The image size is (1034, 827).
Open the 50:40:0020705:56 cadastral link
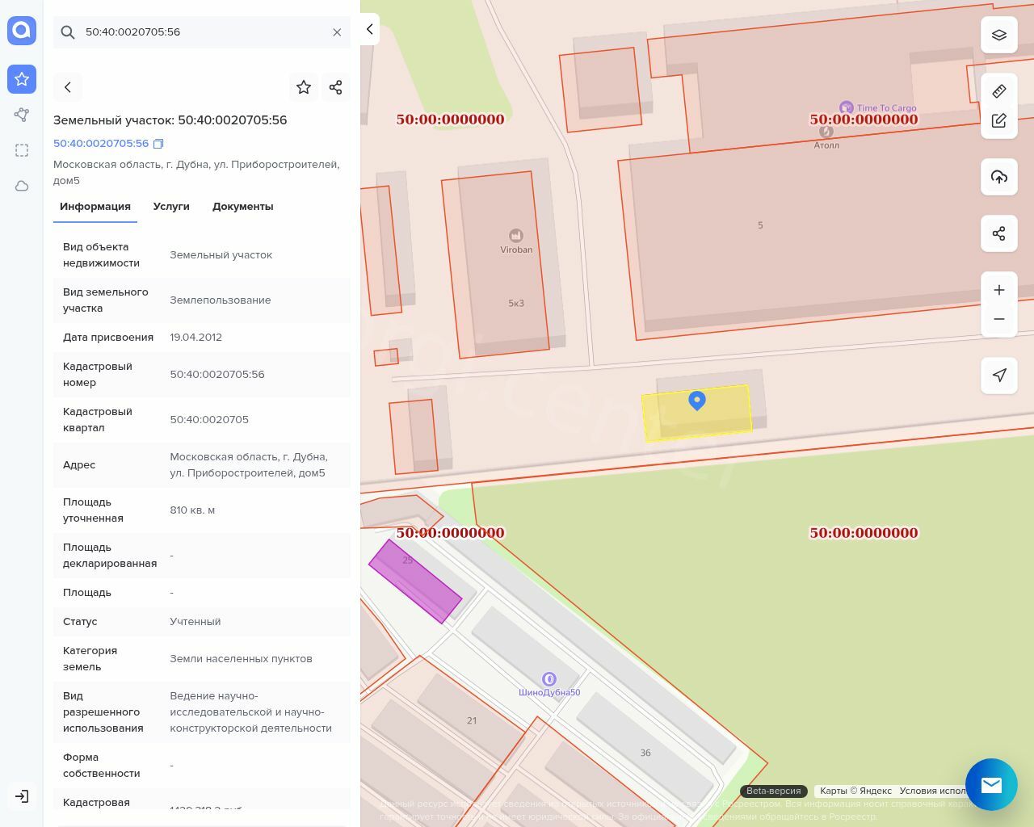click(101, 144)
